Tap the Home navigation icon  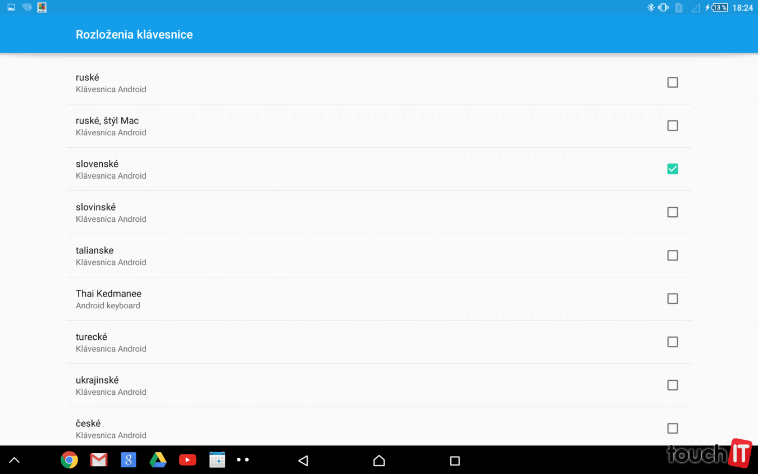379,461
